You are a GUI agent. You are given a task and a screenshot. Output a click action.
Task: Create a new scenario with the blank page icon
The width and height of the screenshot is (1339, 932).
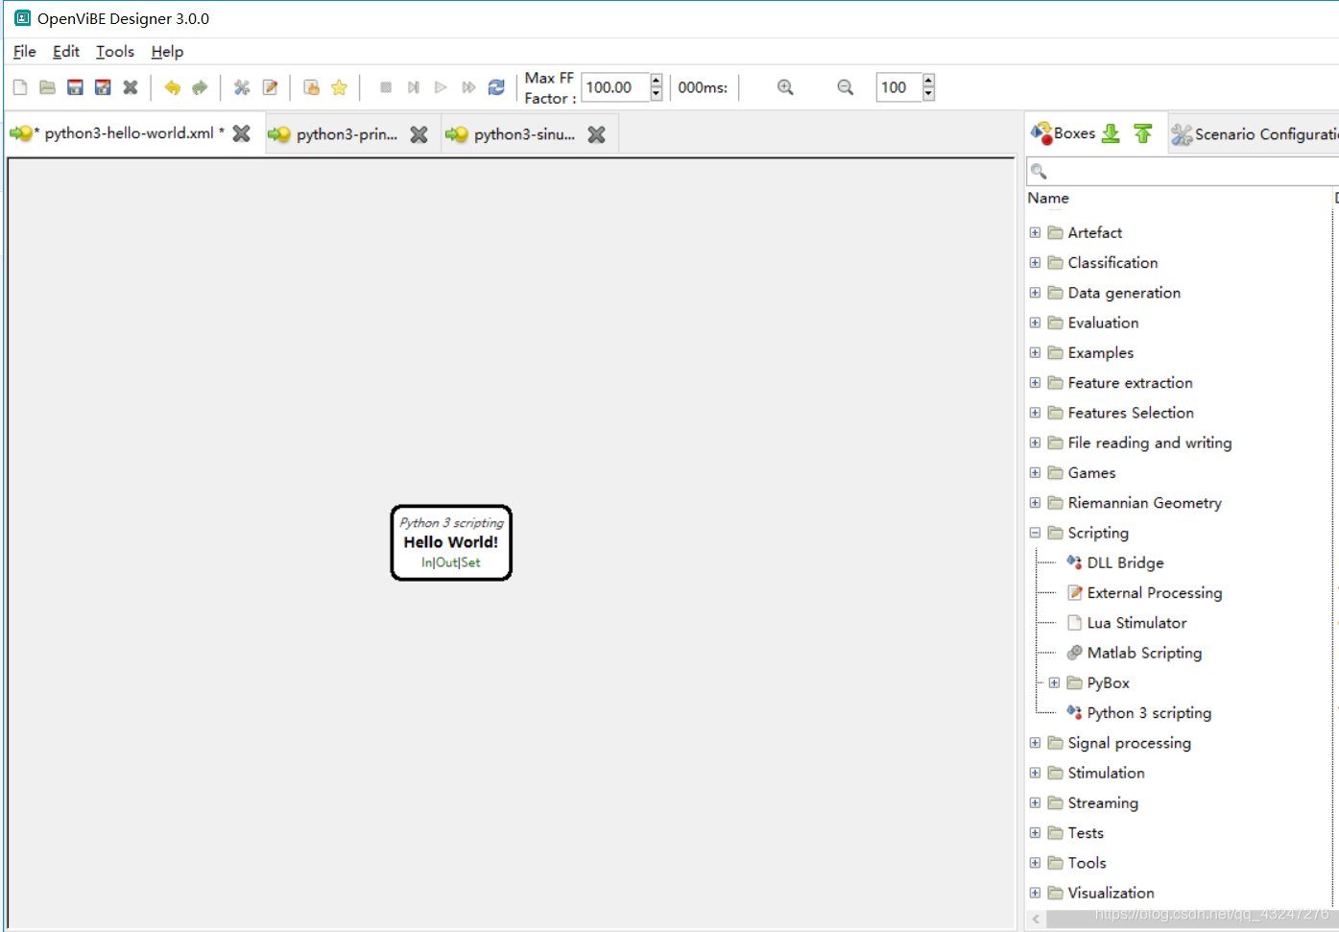(20, 87)
